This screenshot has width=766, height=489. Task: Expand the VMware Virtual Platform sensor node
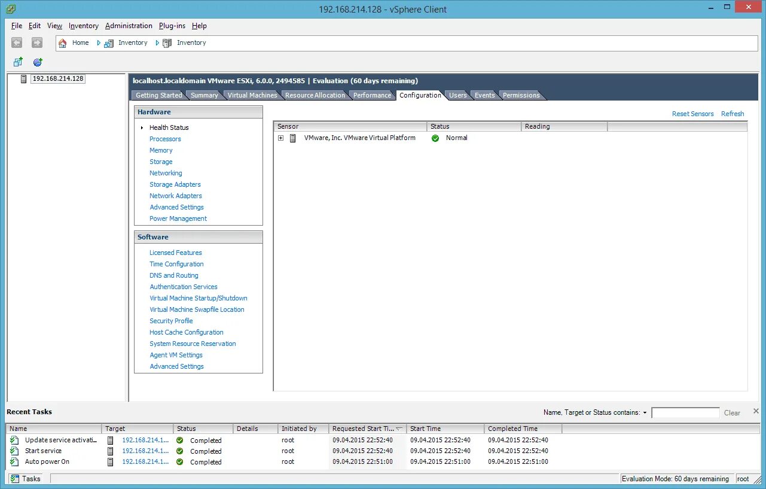(280, 138)
